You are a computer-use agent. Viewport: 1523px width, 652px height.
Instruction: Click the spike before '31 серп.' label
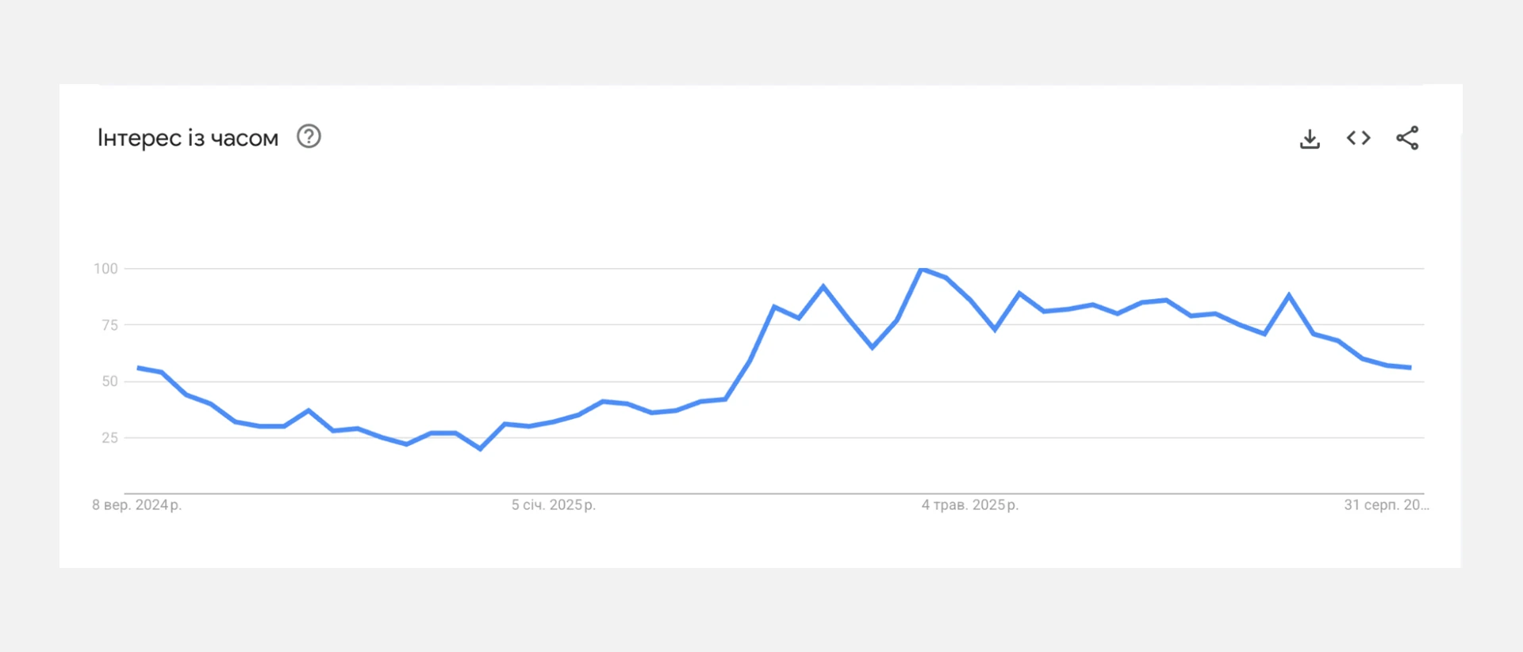(x=1289, y=295)
